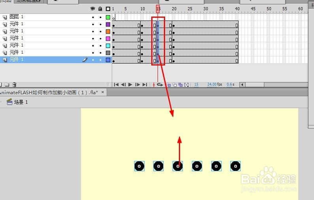Click the purple layer outline swatch

coord(108,24)
